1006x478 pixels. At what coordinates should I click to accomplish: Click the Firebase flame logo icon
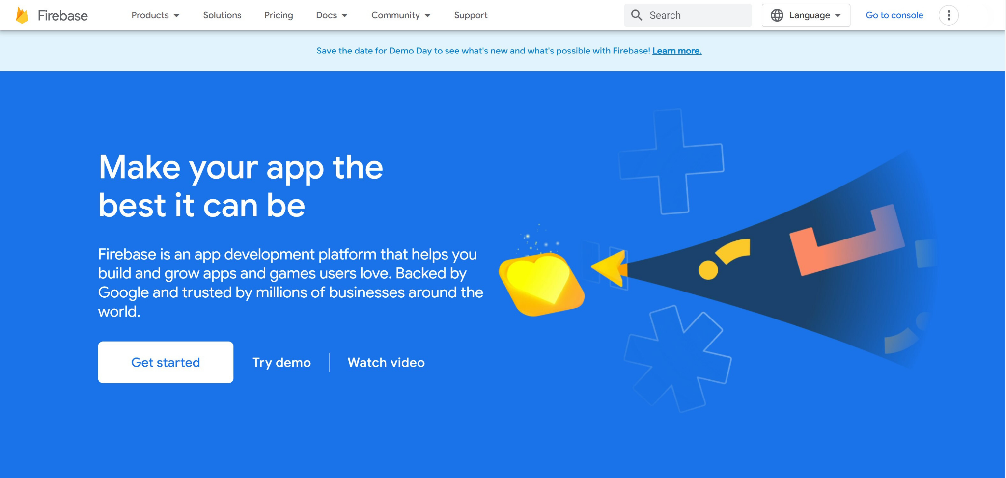tap(22, 15)
